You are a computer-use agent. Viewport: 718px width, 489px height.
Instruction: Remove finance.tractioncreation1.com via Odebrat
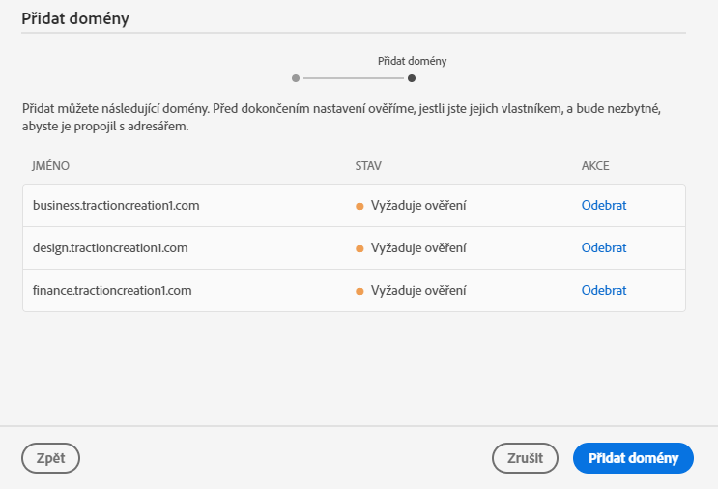coord(604,290)
